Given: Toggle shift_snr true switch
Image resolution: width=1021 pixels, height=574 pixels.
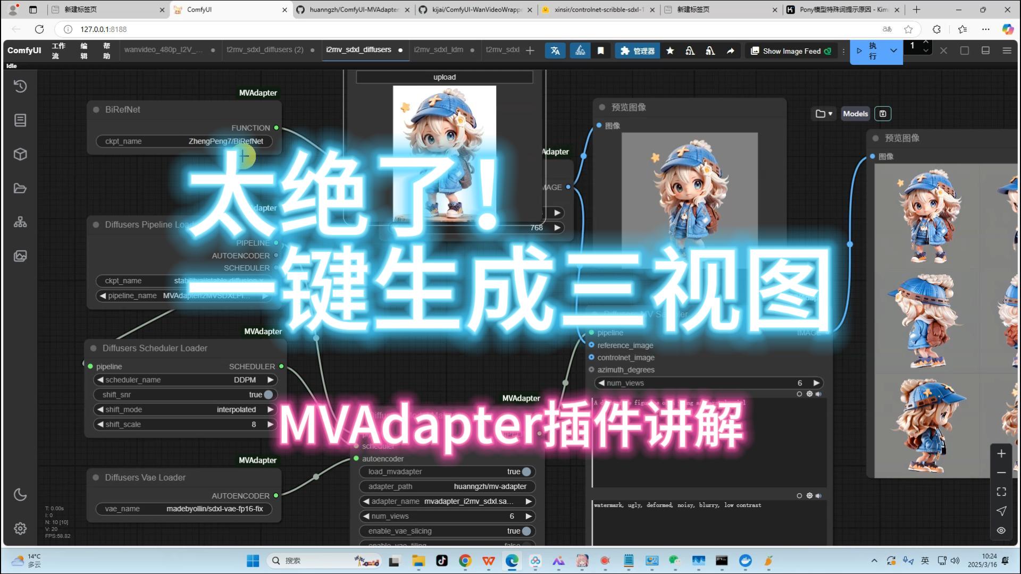Looking at the screenshot, I should [269, 395].
